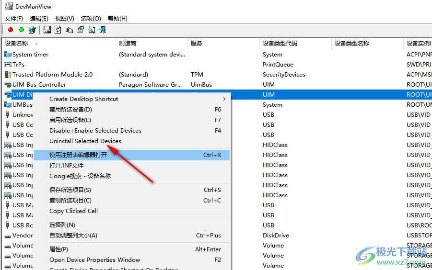The image size is (432, 270).
Task: Choose 保存所选项目(S) menu entry
Action: click(132, 190)
